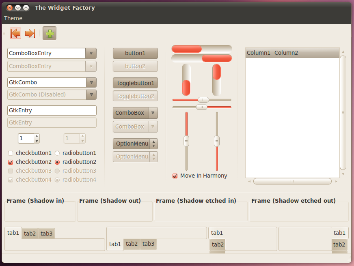Viewport: 354px width, 266px height.
Task: Click the tree view vertical scrollbar
Action: click(343, 112)
